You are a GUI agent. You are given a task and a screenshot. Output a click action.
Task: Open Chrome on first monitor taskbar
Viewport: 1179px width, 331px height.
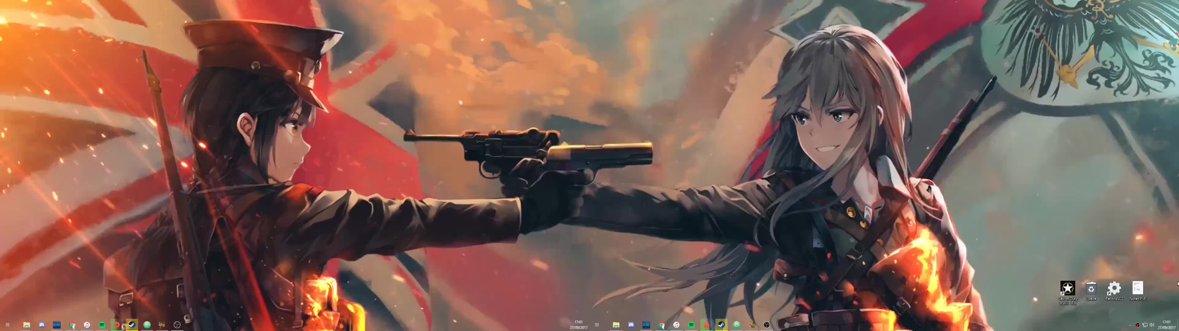click(72, 325)
